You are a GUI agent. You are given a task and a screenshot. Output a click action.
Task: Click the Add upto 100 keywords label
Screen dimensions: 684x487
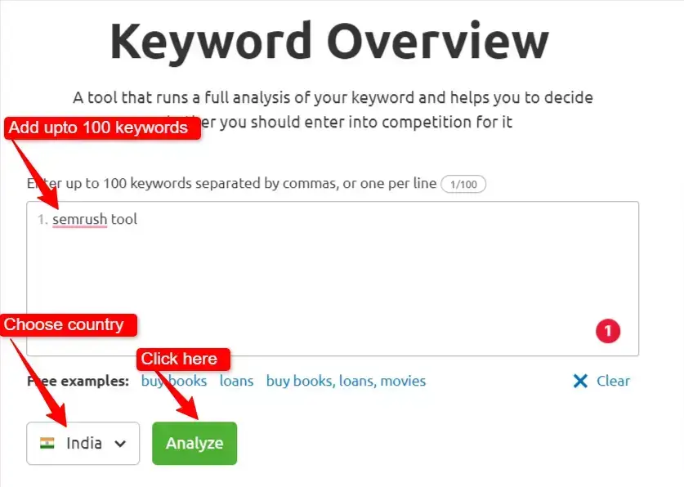[101, 127]
